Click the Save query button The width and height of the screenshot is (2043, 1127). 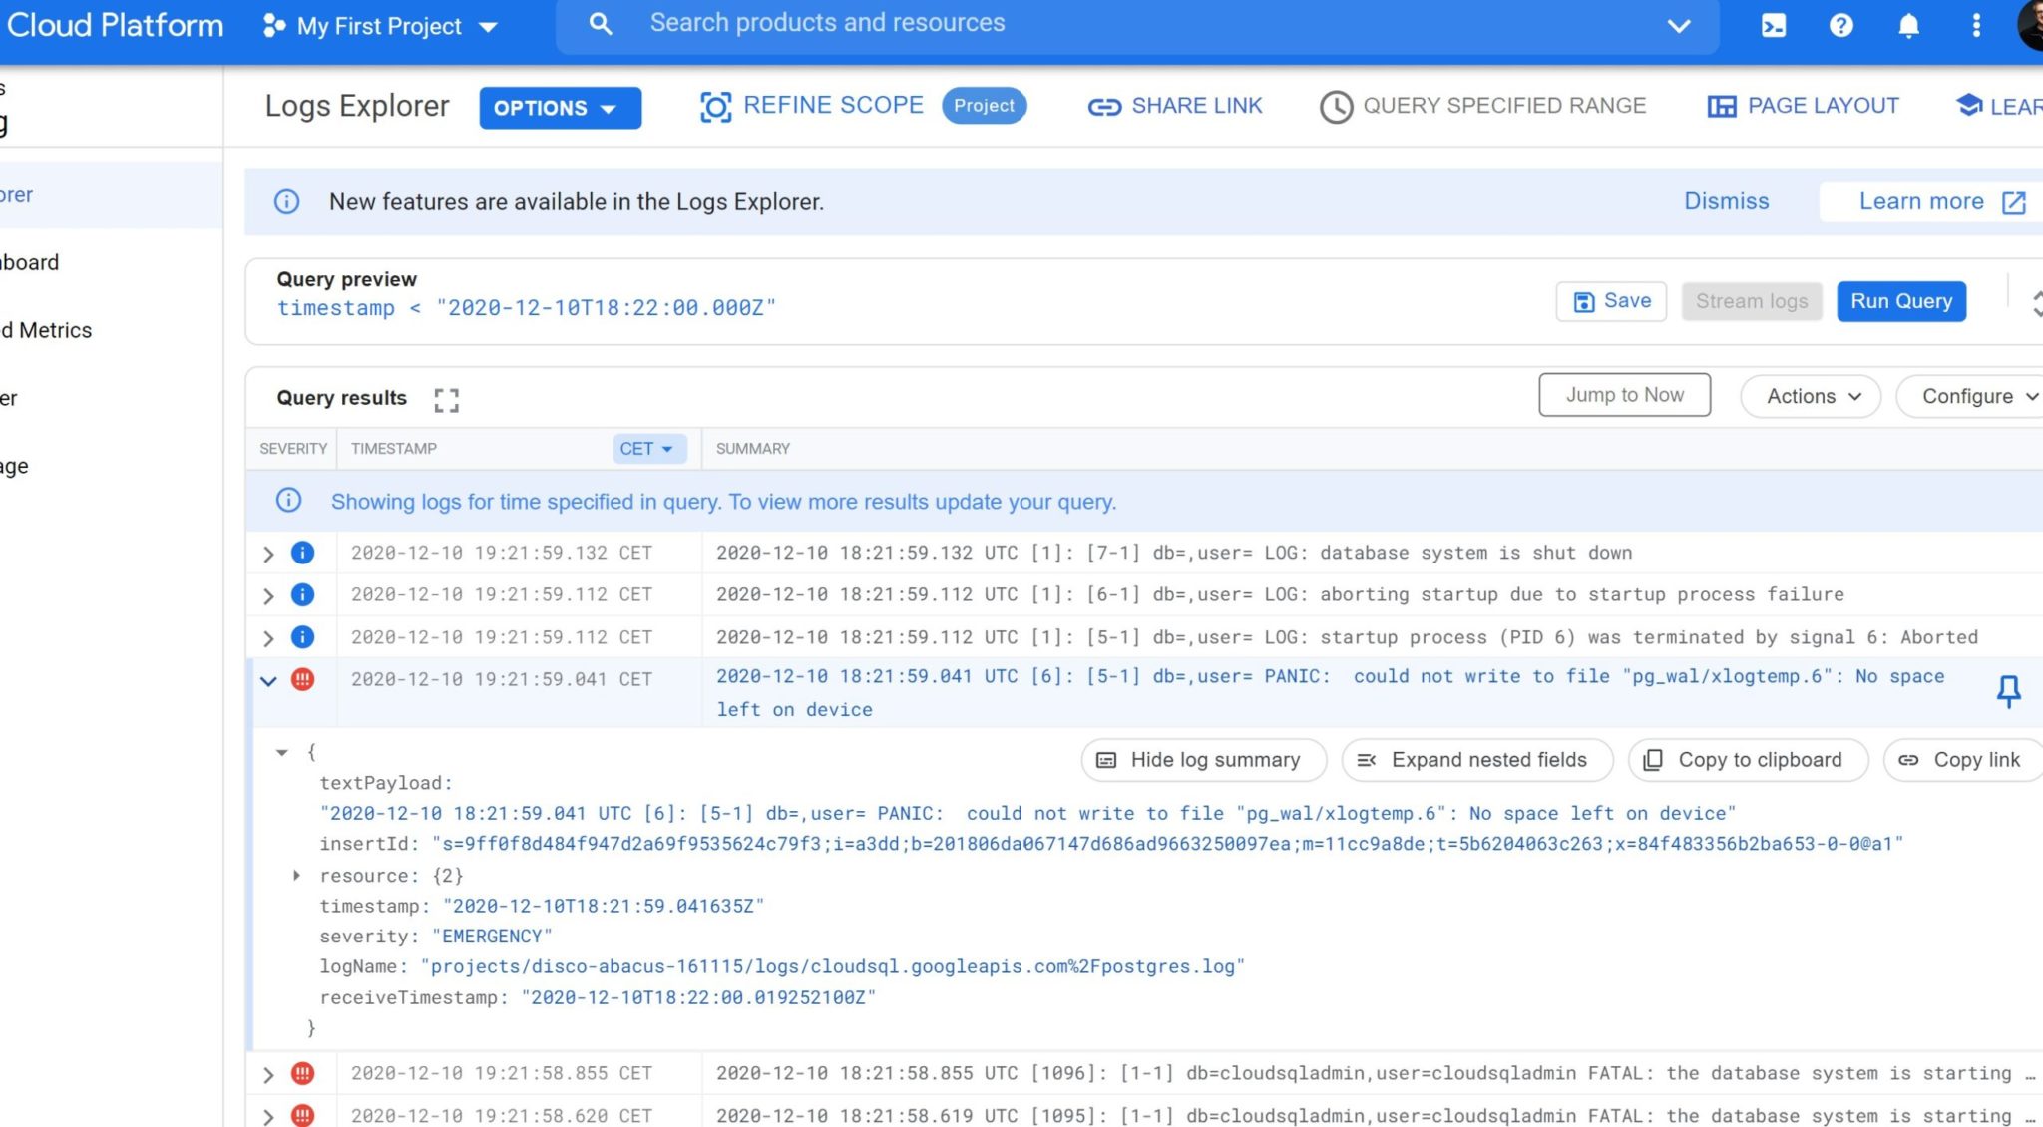click(1611, 301)
